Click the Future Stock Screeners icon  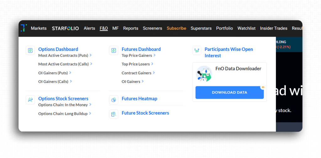coord(114,114)
